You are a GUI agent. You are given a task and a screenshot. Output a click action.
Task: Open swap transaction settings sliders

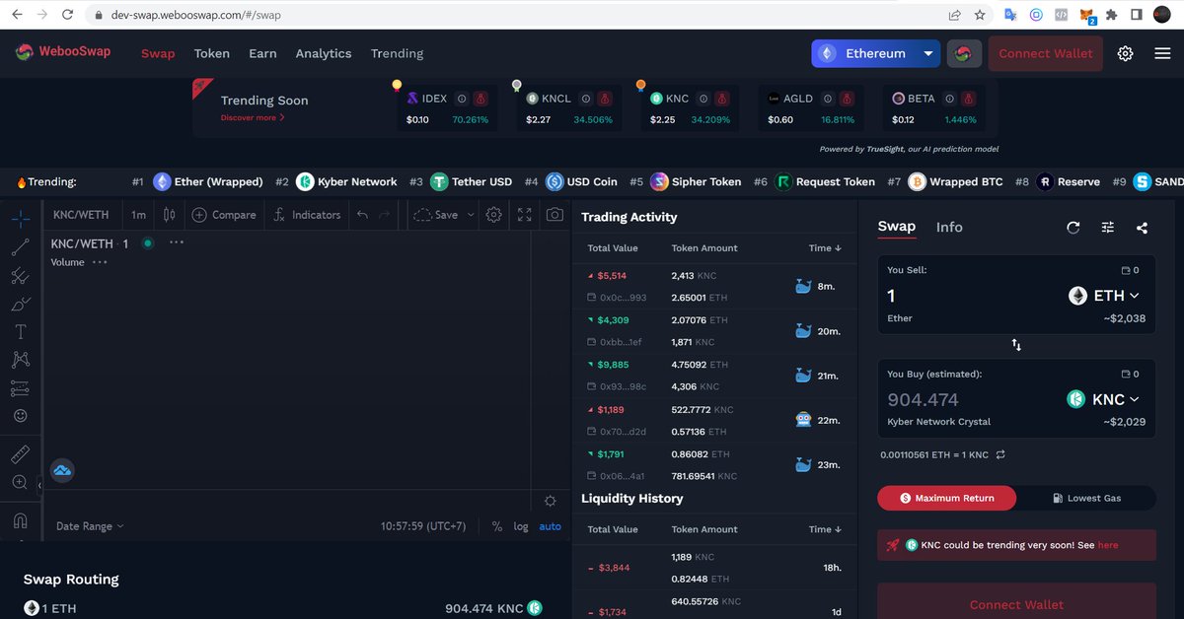click(1108, 228)
